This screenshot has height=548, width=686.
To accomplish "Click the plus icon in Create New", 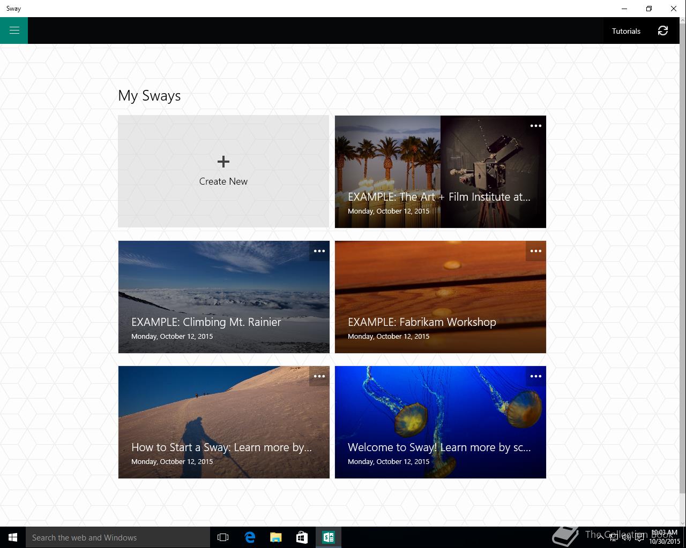I will (223, 161).
